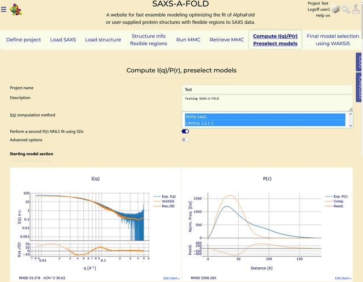363x282 pixels.
Task: Click the user profile silhouette icon
Action: 356,9
